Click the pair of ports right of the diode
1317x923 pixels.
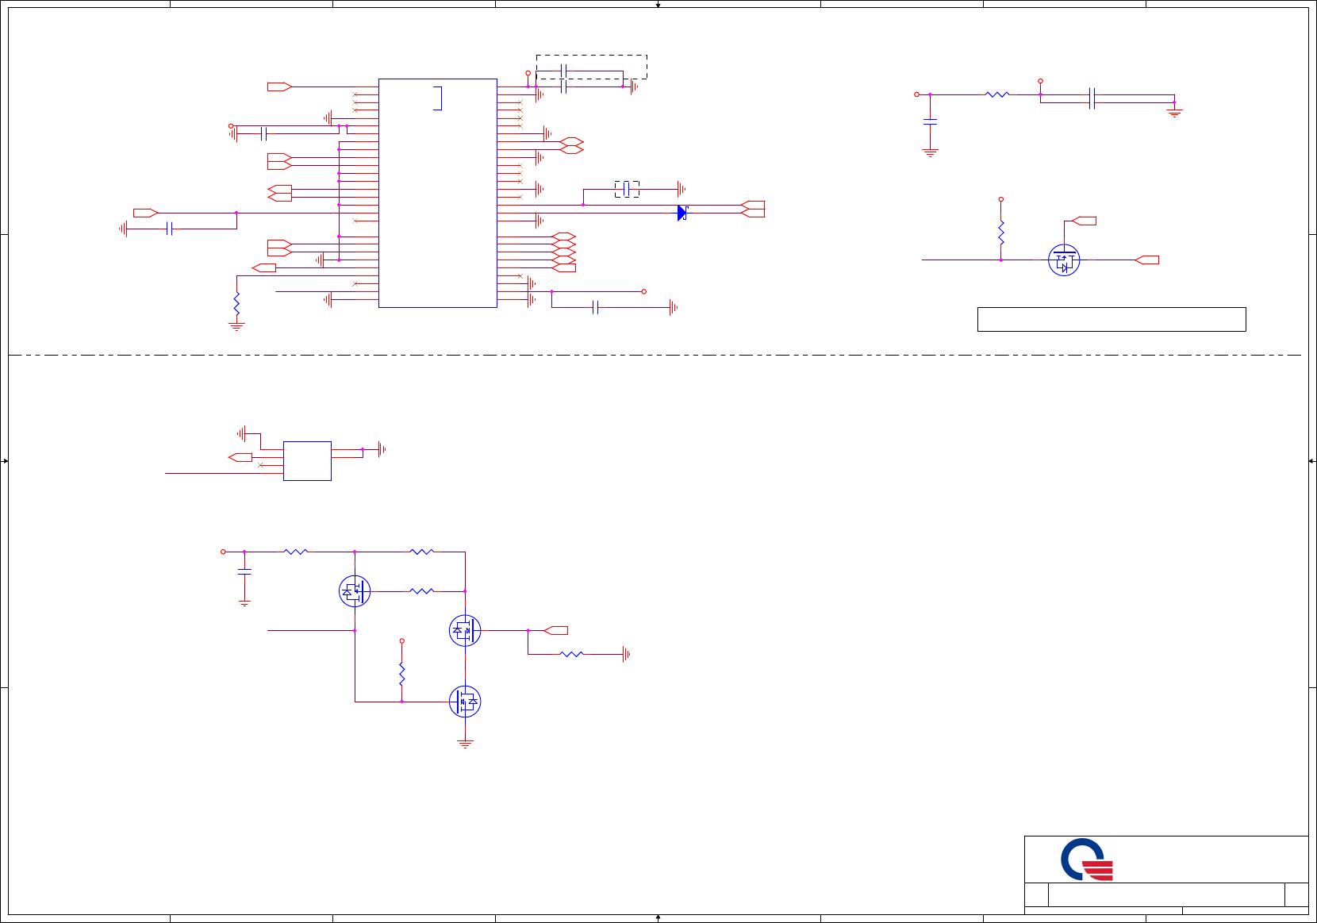point(753,209)
